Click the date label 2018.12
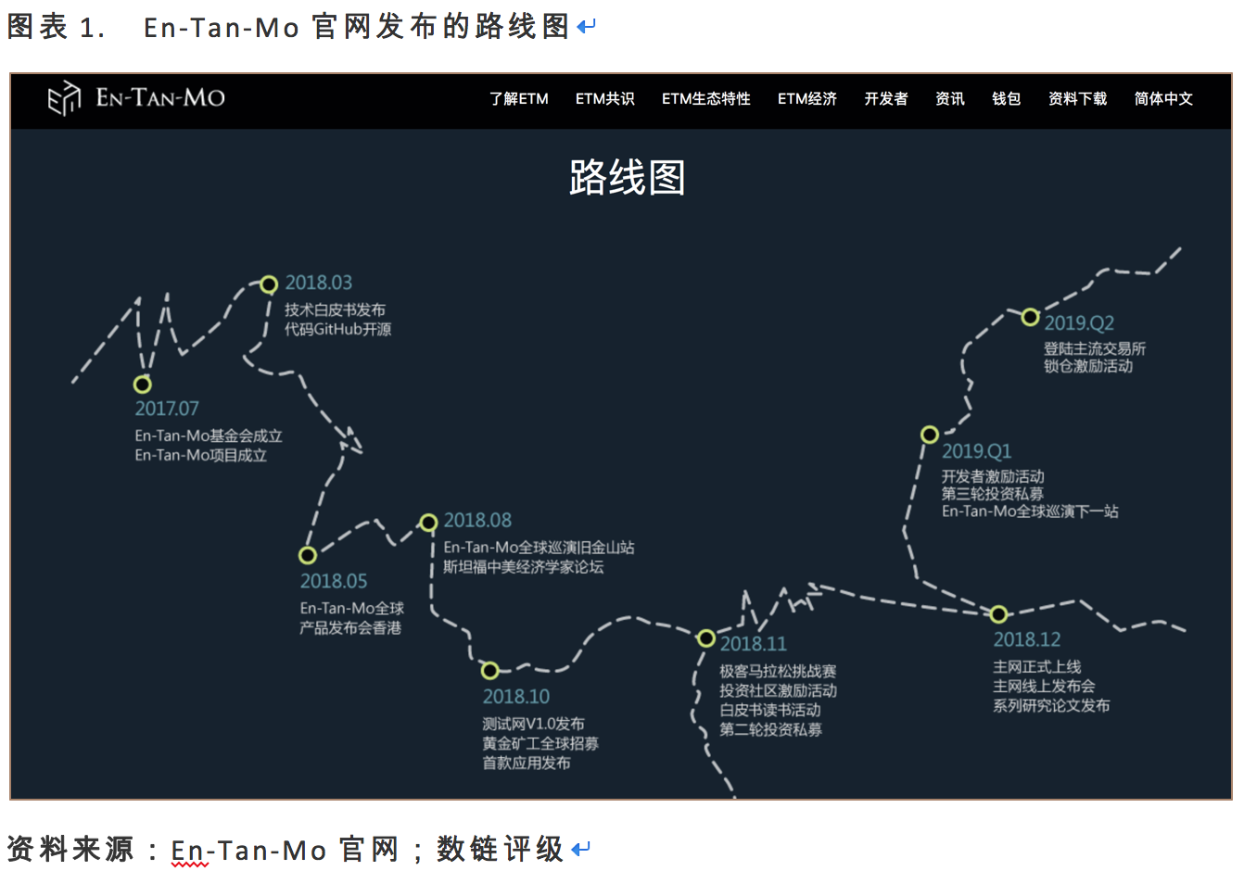 pyautogui.click(x=1027, y=639)
